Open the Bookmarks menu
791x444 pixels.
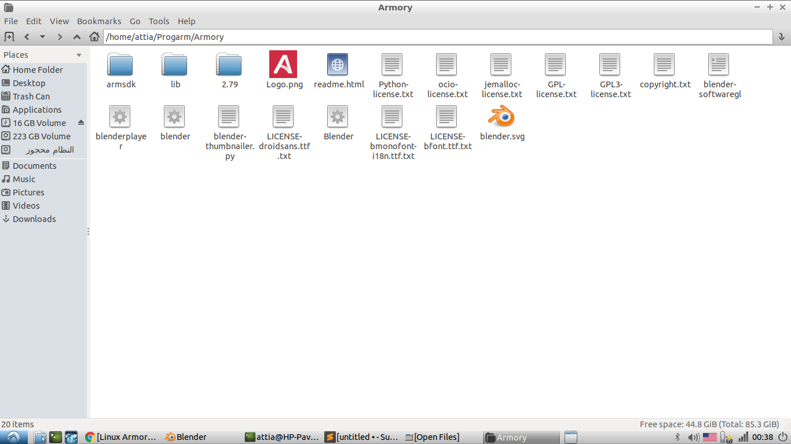click(99, 21)
